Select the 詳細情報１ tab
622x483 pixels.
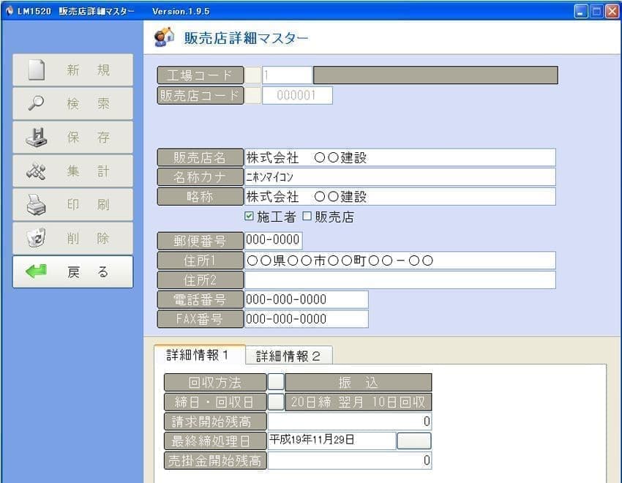pos(198,355)
